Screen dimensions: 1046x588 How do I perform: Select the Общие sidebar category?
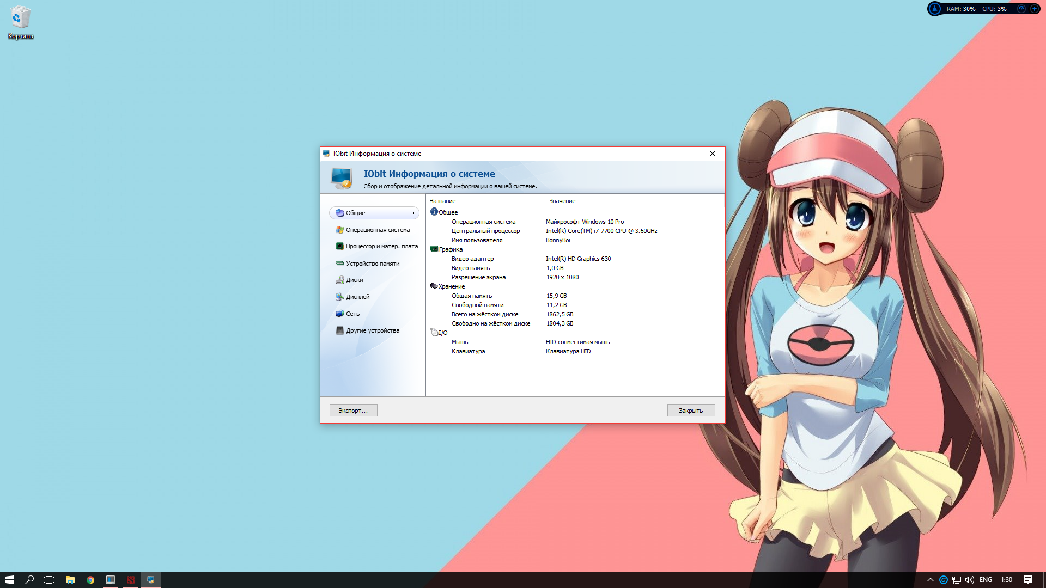(374, 213)
